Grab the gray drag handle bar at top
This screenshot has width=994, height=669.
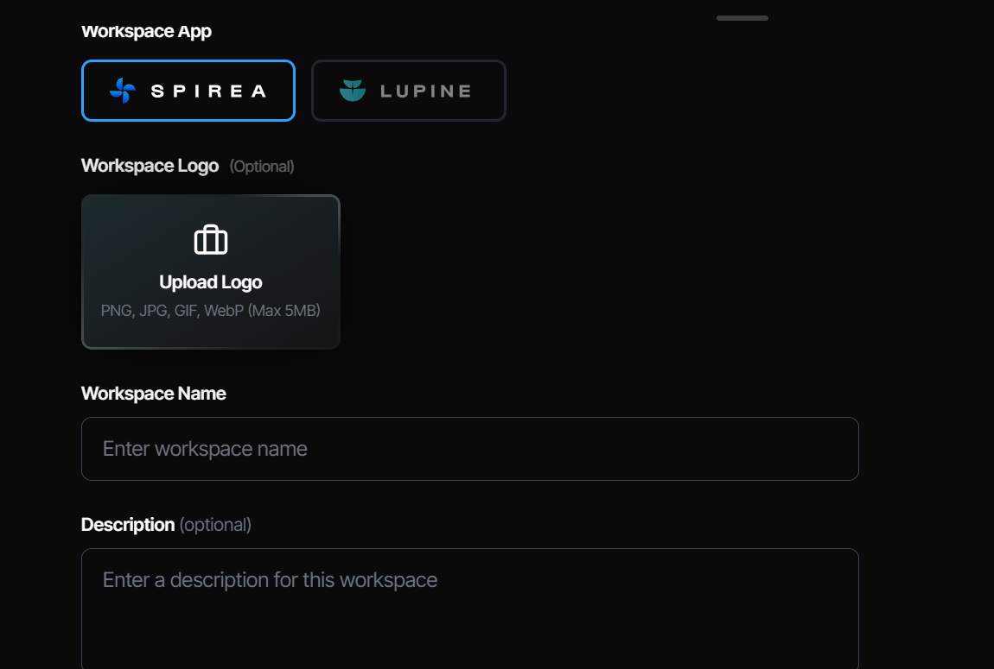click(x=742, y=18)
